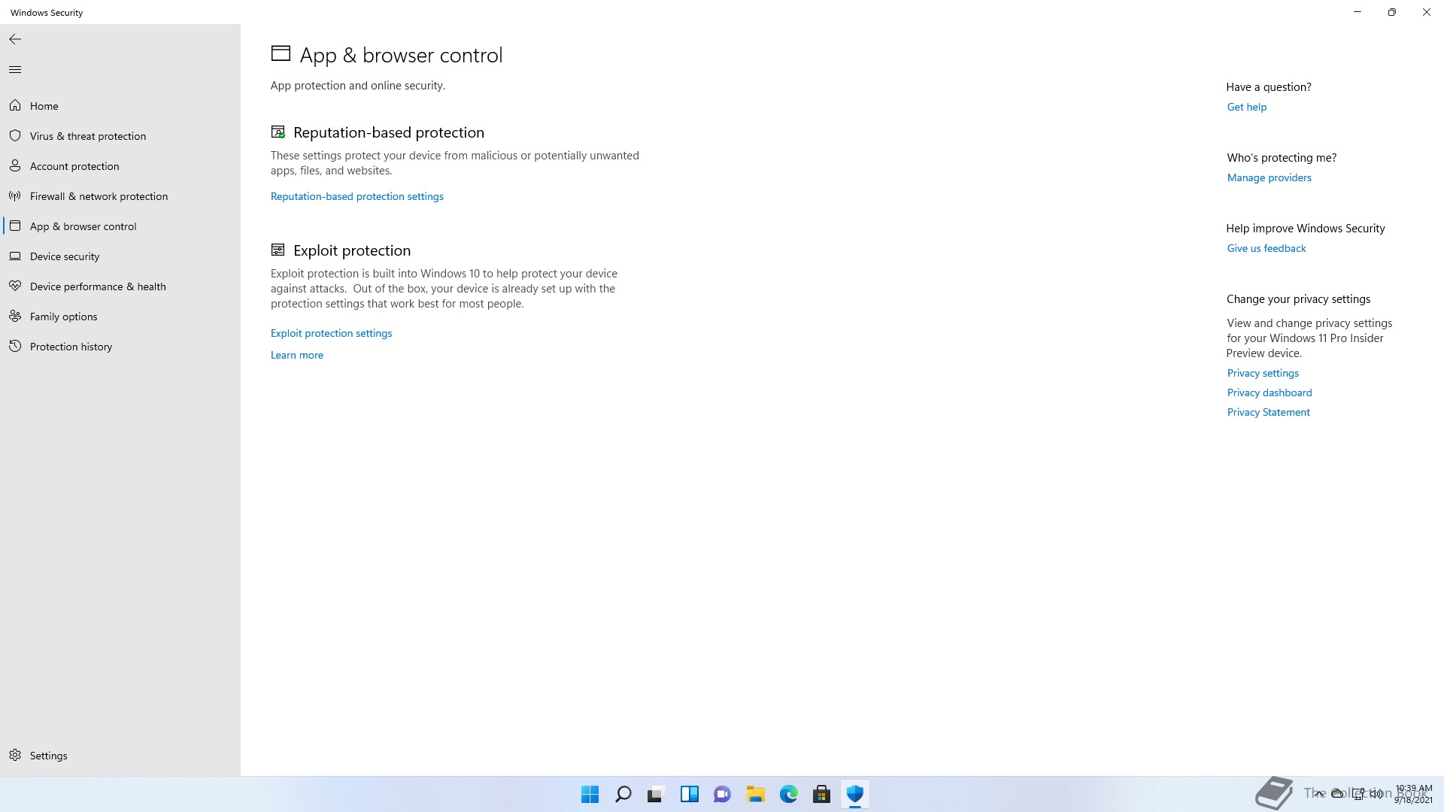Click 'Help improve Windows Security' heading

pyautogui.click(x=1306, y=229)
